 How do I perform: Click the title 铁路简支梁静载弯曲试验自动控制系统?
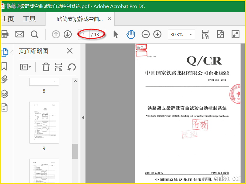pyautogui.click(x=187, y=108)
